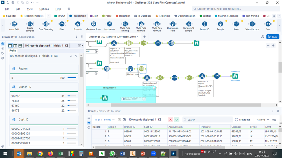Select the Data Cleansing tool

pyautogui.click(x=46, y=26)
